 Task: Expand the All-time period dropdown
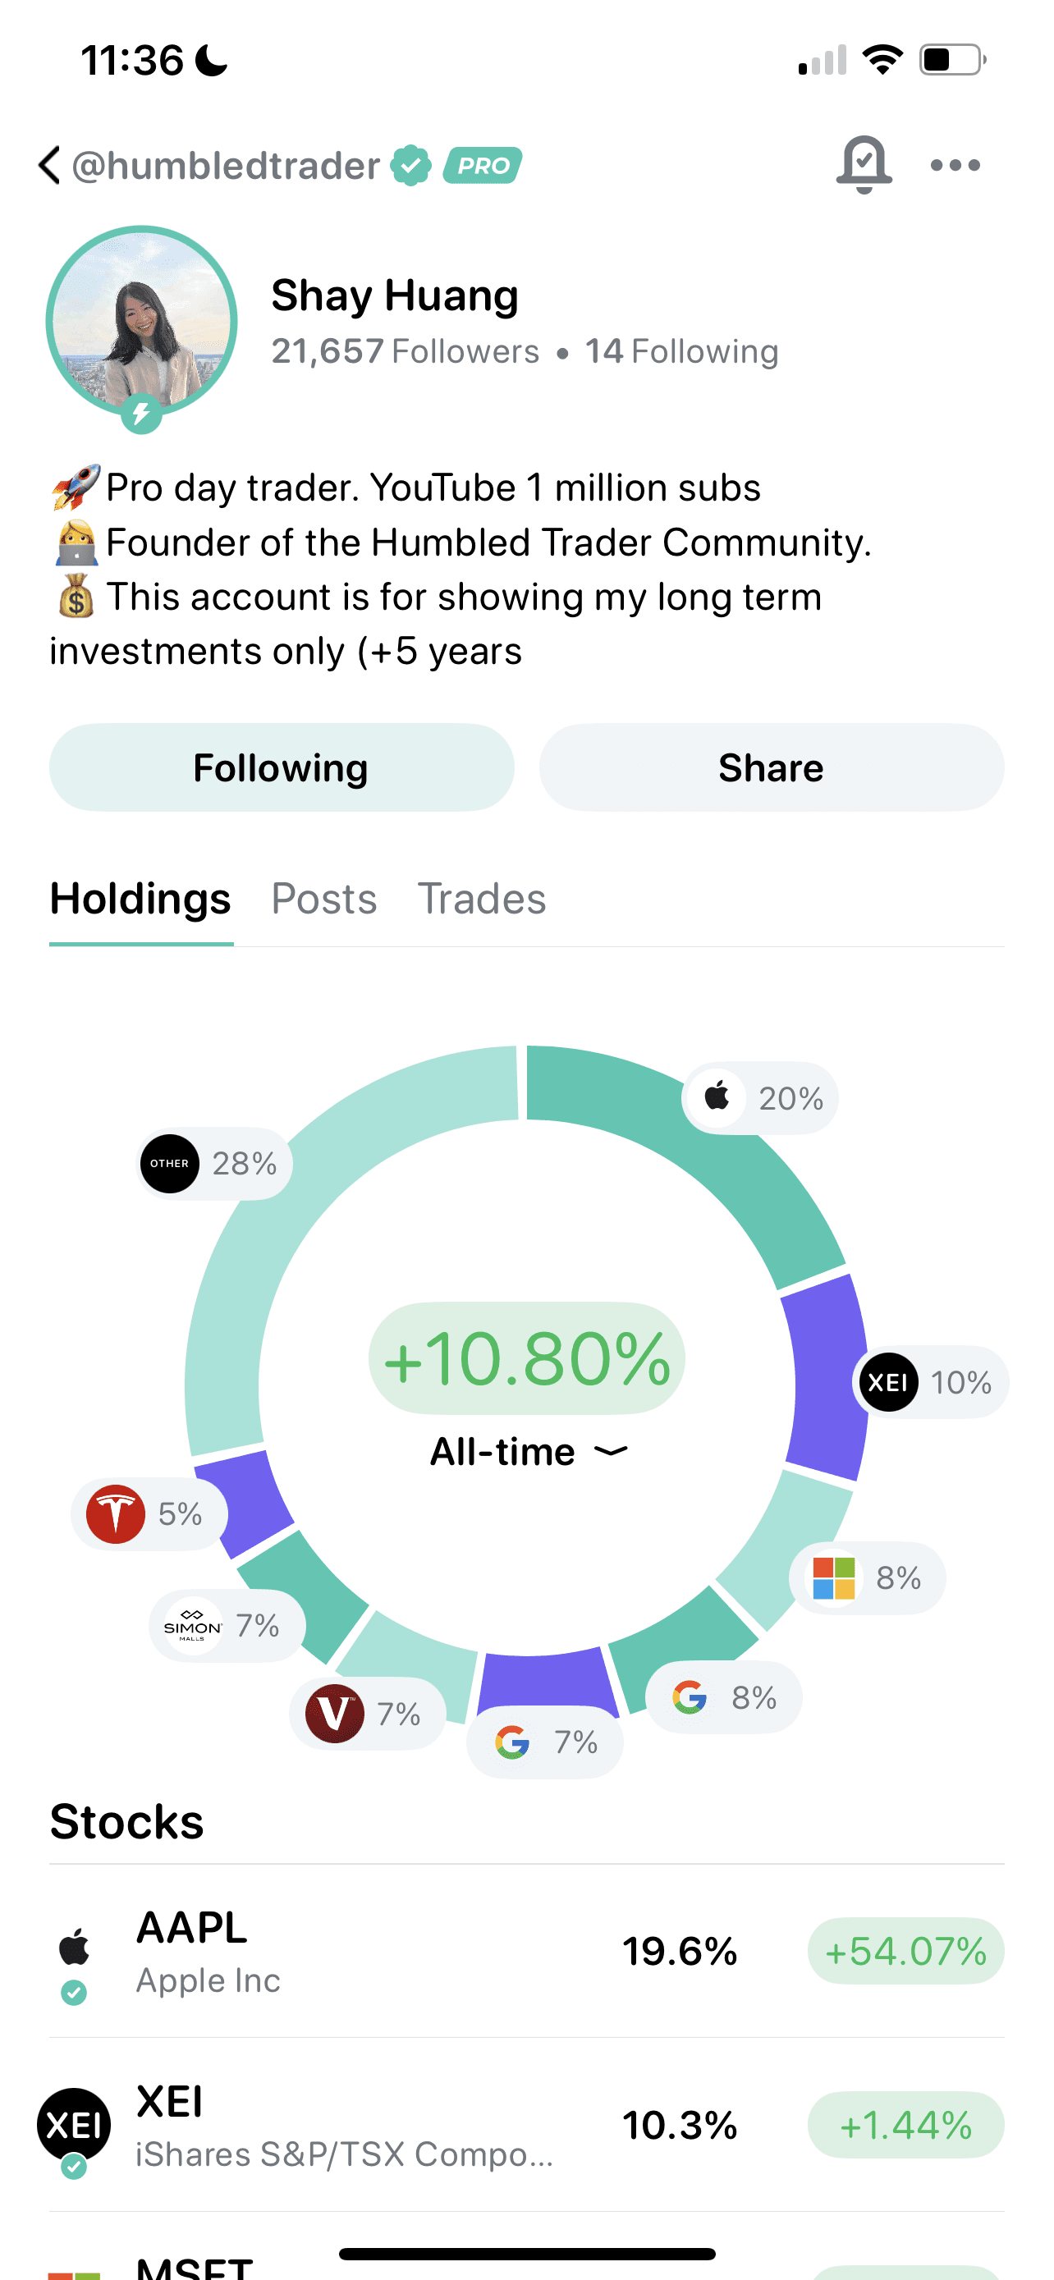tap(528, 1452)
